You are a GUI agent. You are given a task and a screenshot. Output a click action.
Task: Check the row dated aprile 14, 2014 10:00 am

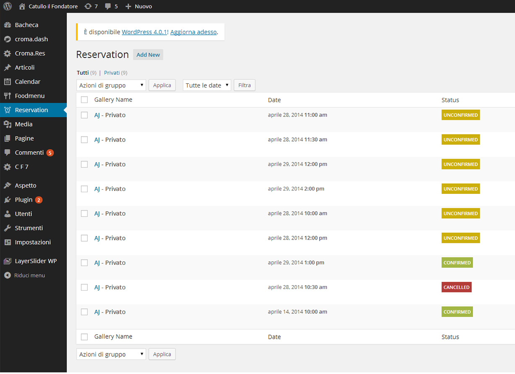coord(84,312)
